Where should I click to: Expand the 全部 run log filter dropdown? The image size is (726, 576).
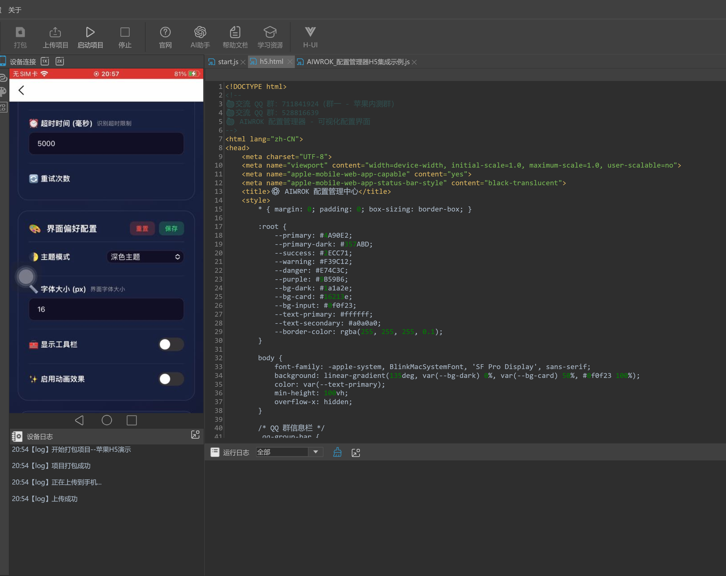click(315, 452)
